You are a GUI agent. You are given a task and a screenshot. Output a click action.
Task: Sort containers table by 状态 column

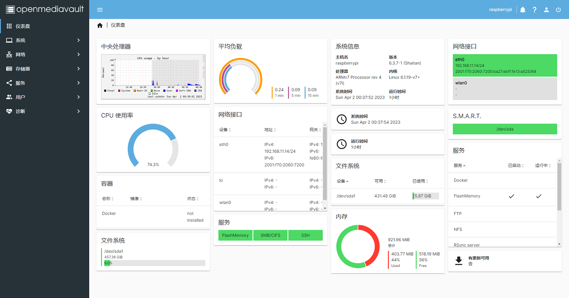click(x=193, y=199)
